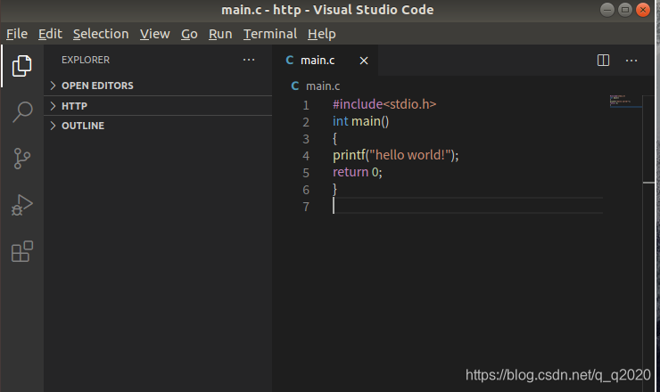The height and width of the screenshot is (392, 660).
Task: Close the Visual Studio Code window
Action: [643, 10]
